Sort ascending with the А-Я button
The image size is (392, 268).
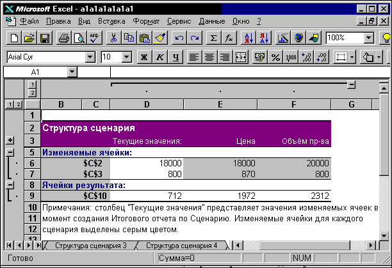click(249, 38)
